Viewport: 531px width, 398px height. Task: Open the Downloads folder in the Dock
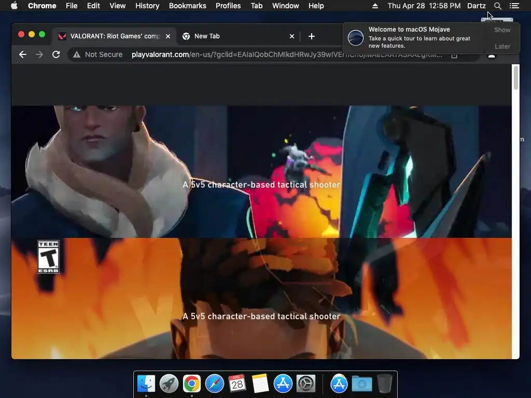point(361,383)
